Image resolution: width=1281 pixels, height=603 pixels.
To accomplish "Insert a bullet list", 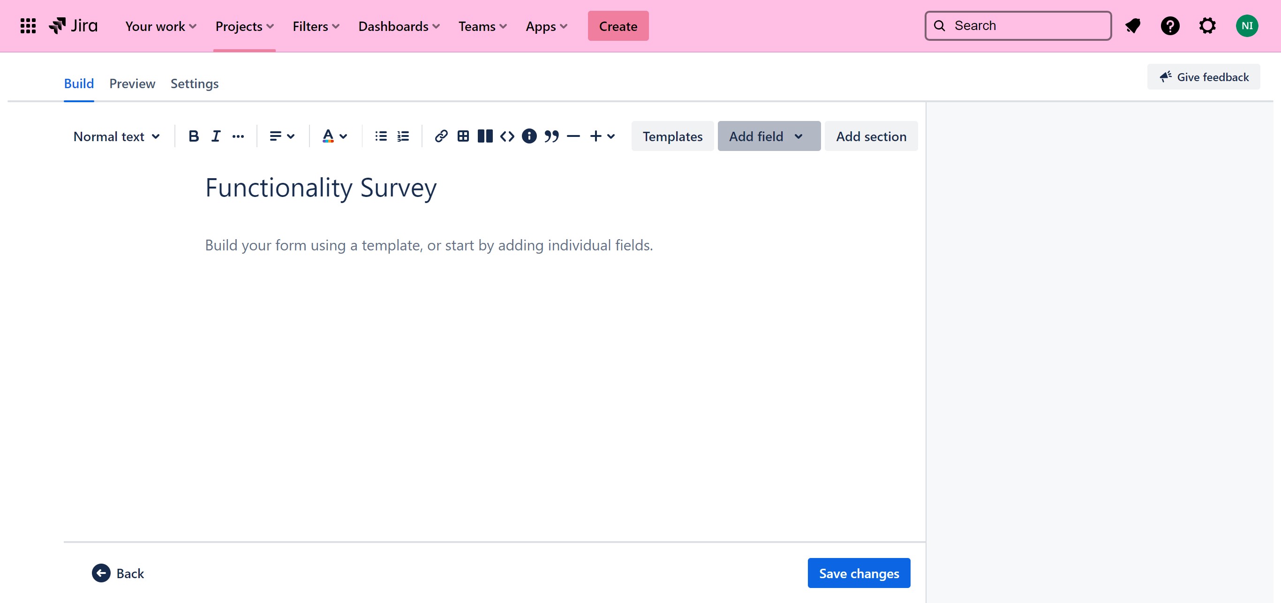I will (x=381, y=136).
